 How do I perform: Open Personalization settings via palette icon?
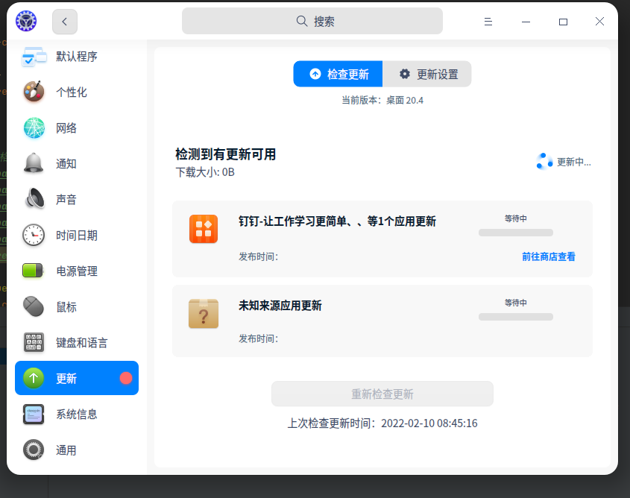click(x=33, y=92)
